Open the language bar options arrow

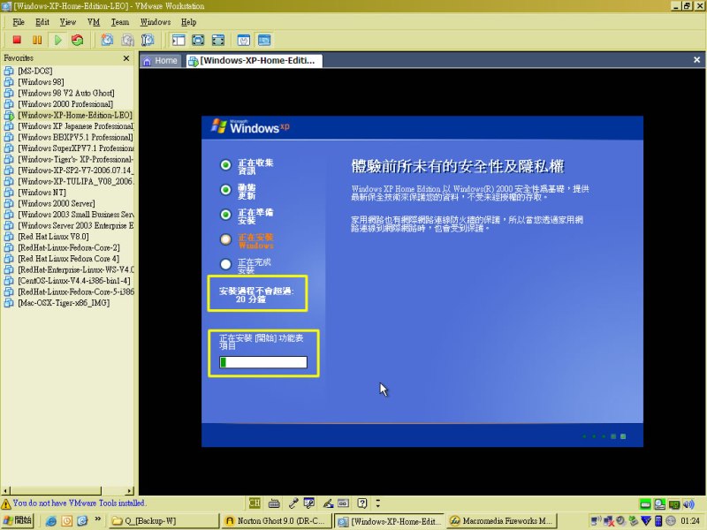pos(378,503)
